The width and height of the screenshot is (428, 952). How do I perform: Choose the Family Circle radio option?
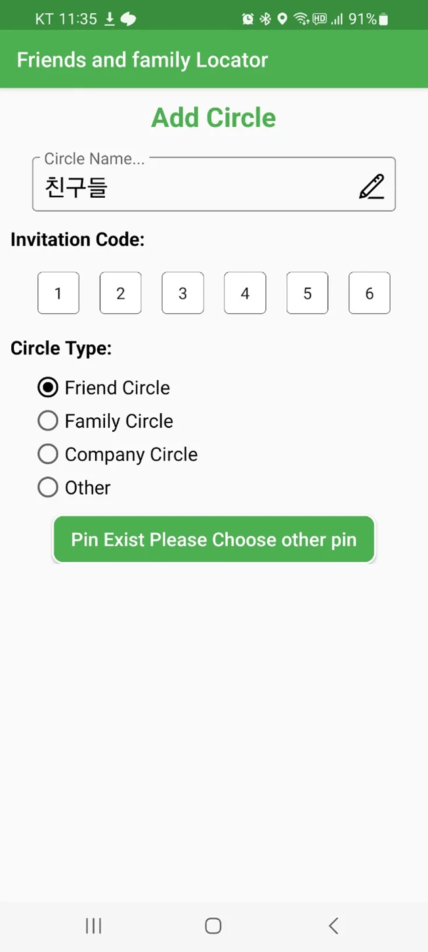48,421
